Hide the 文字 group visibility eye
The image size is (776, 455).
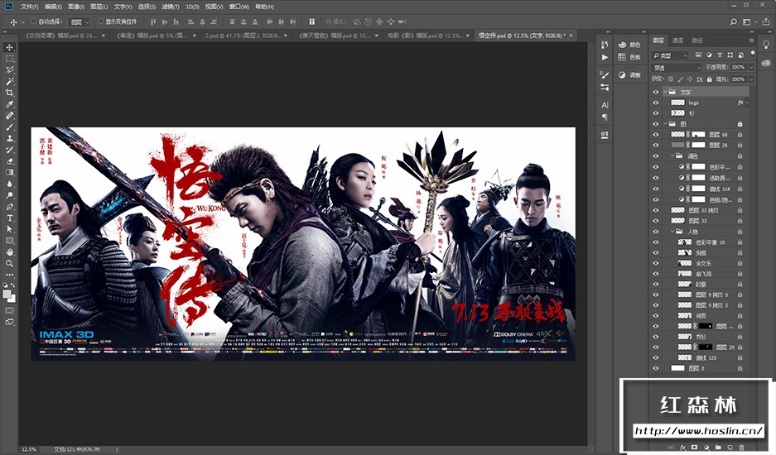[x=656, y=92]
